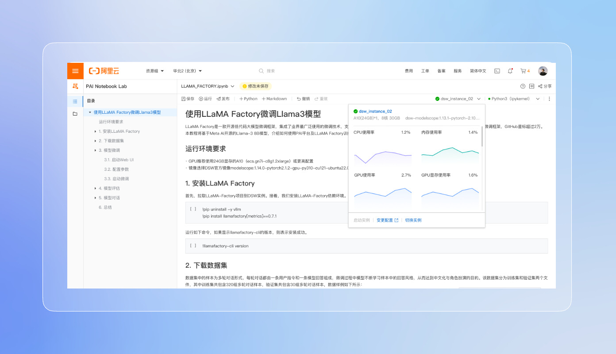Expand the 2. 下载数据集 outline item

point(95,141)
